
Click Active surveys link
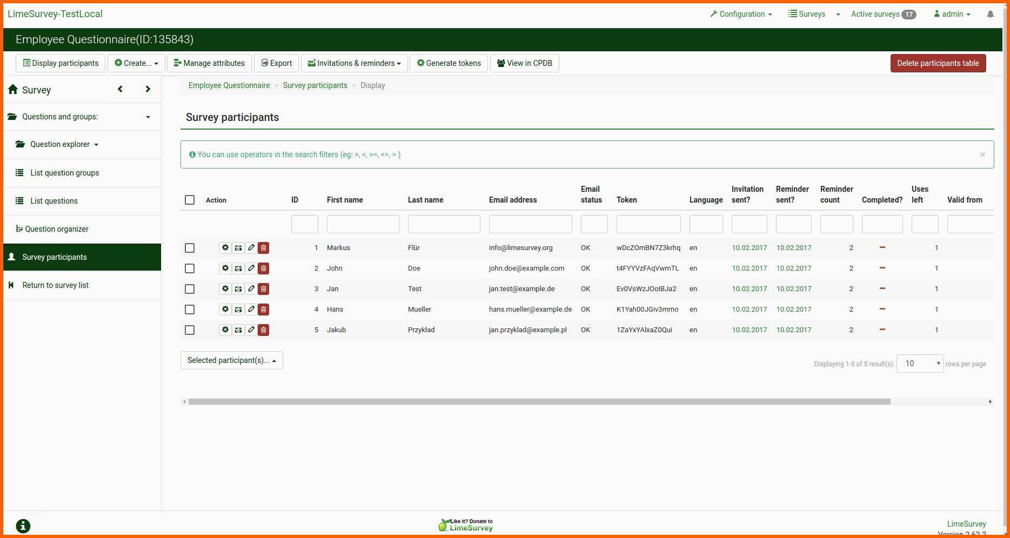(x=884, y=14)
